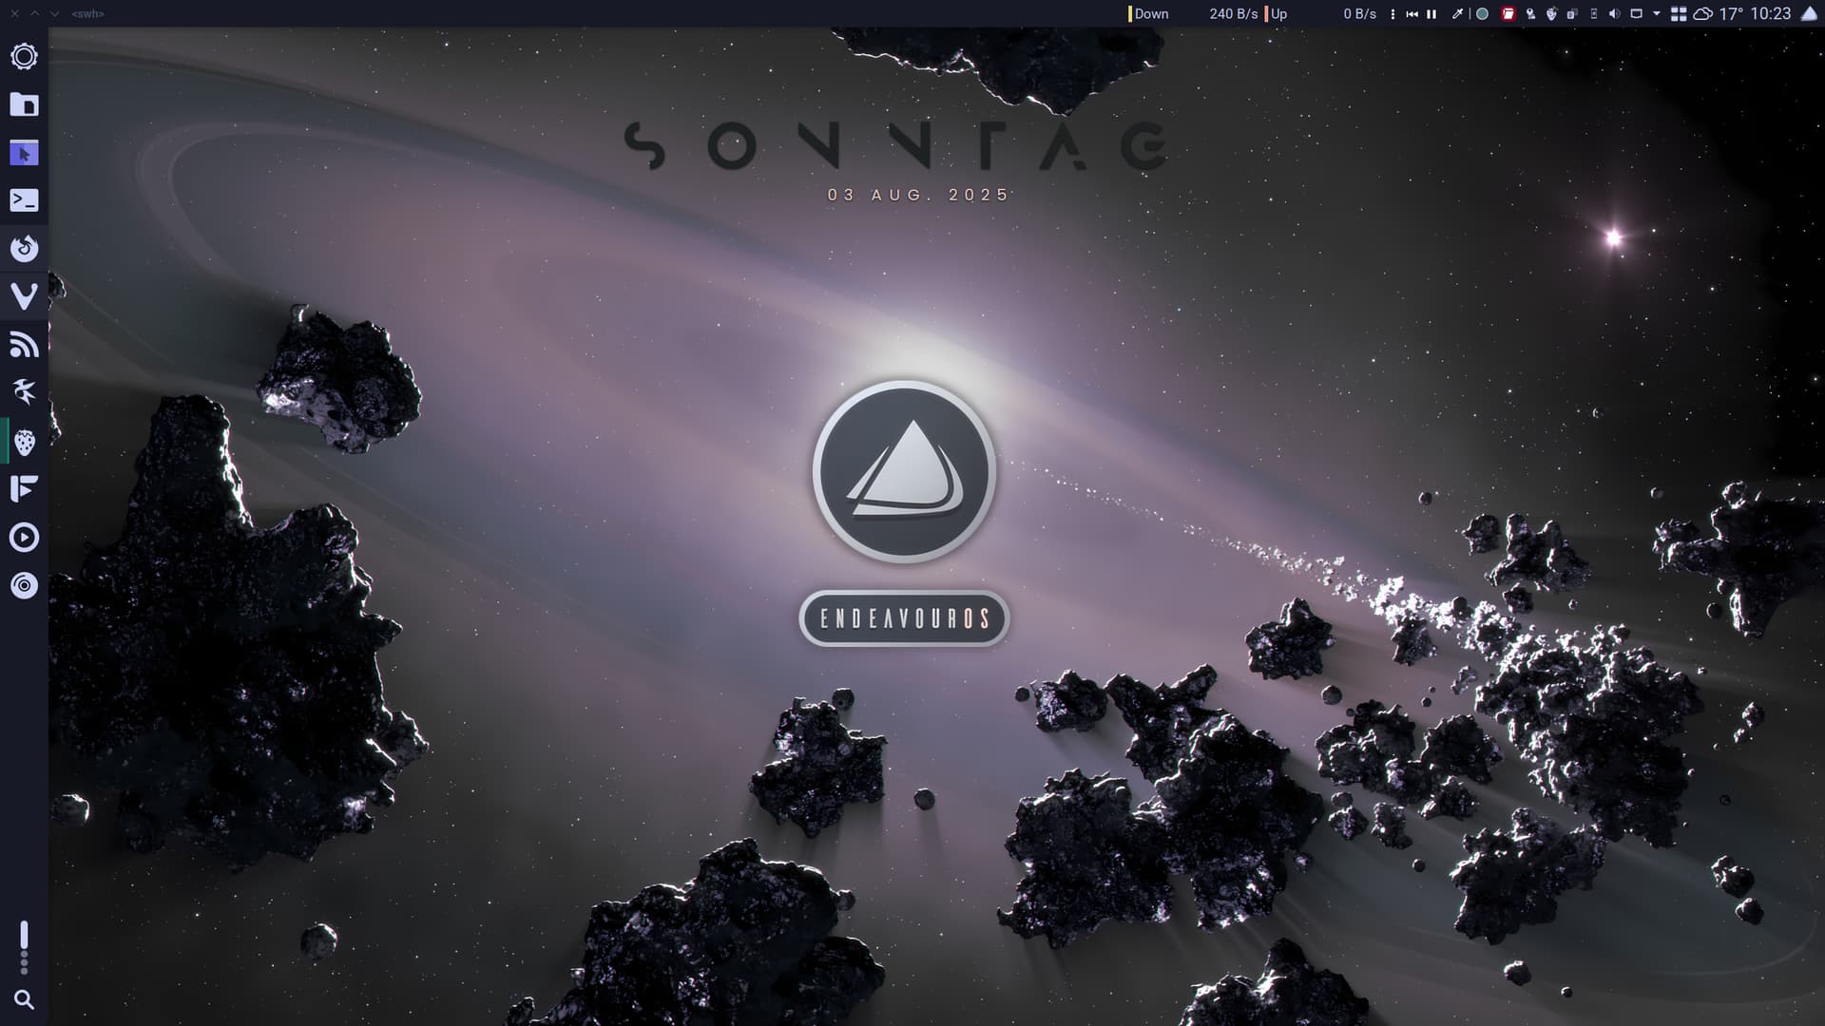Click the display monitor tray icon
Screen dimensions: 1825x1026
point(1636,14)
